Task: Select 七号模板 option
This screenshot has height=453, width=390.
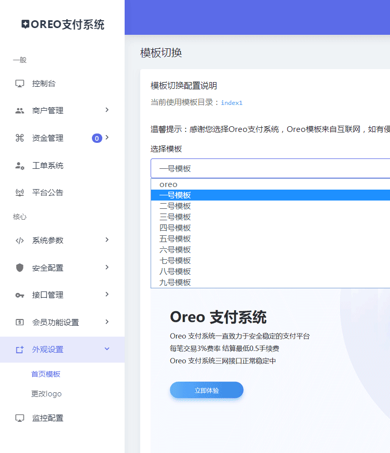Action: point(271,261)
